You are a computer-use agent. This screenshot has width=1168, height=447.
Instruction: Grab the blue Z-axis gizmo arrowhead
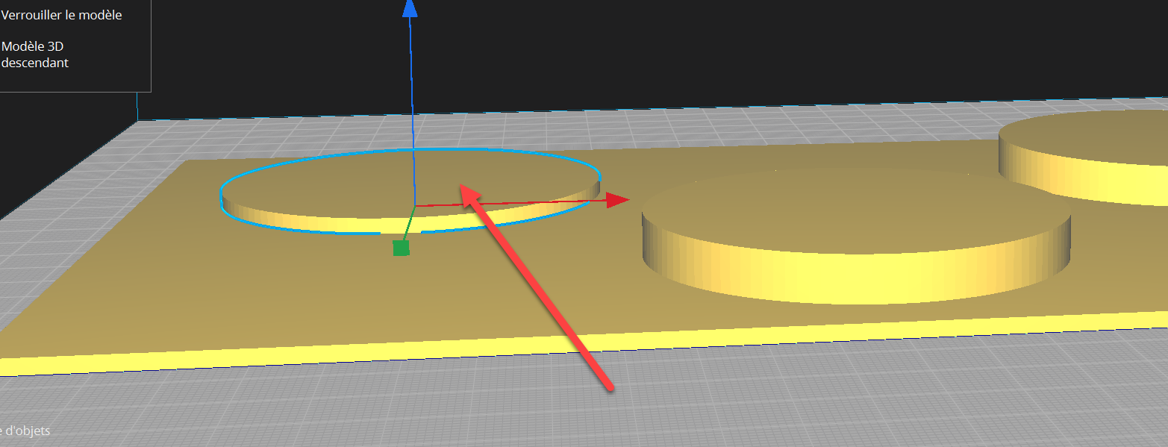tap(409, 8)
